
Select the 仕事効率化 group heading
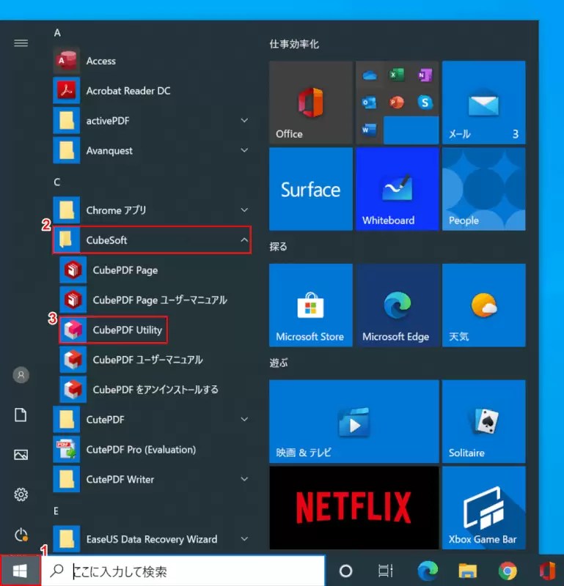pyautogui.click(x=294, y=44)
